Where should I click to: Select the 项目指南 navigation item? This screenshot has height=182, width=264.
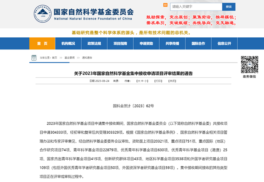point(120,43)
